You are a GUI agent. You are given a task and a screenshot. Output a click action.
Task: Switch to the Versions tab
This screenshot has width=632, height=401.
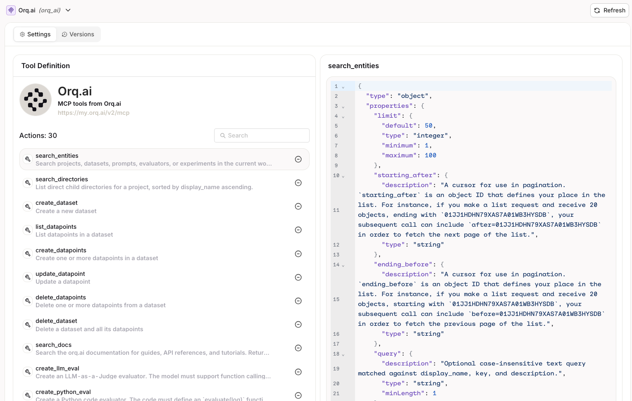pyautogui.click(x=78, y=34)
